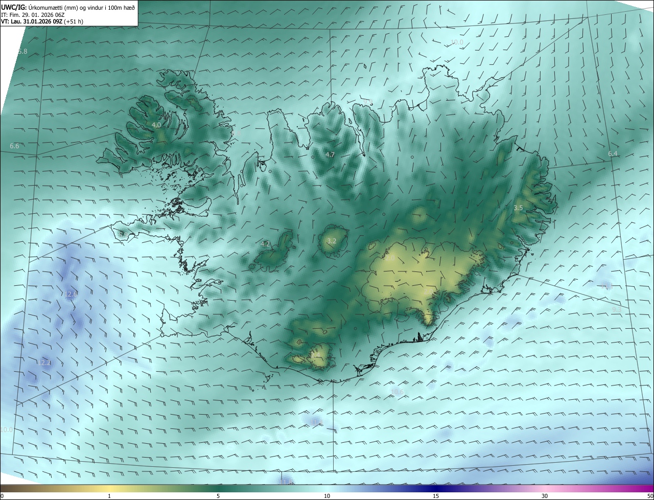Click the 'VT: Lau. 31.01.2026 09Z (+51 h)' line

click(42, 21)
